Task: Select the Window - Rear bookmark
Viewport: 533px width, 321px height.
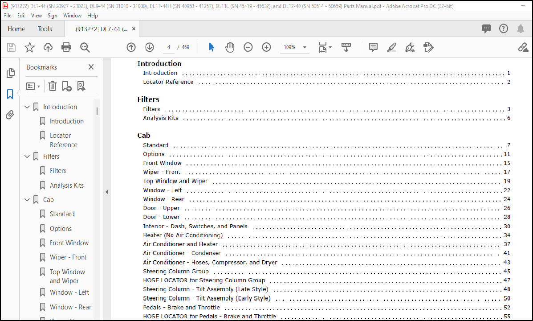Action: 71,307
